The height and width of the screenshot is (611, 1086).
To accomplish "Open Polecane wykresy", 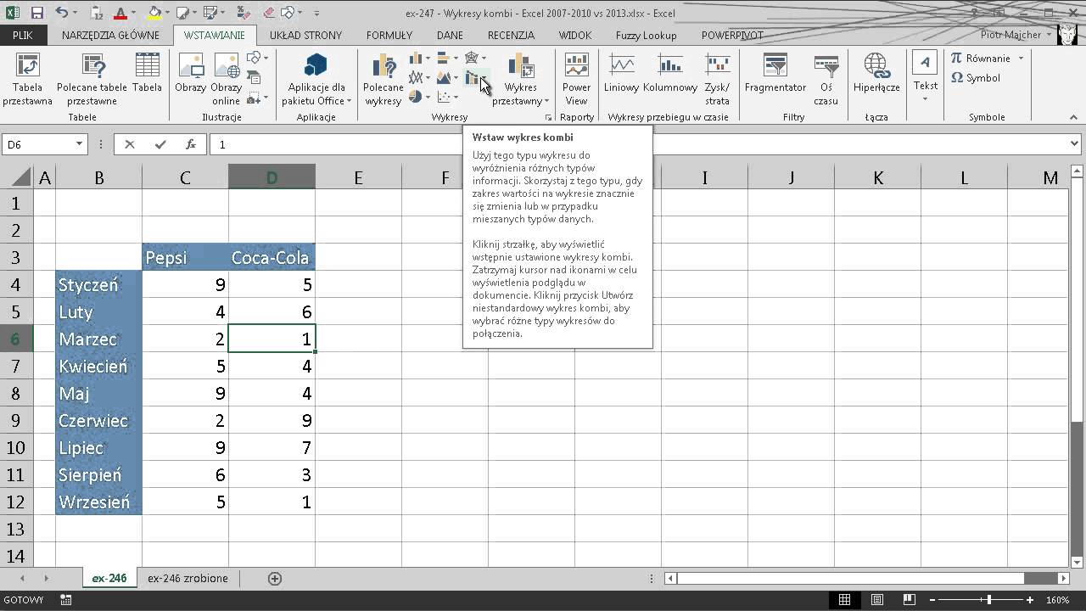I will coord(383,80).
